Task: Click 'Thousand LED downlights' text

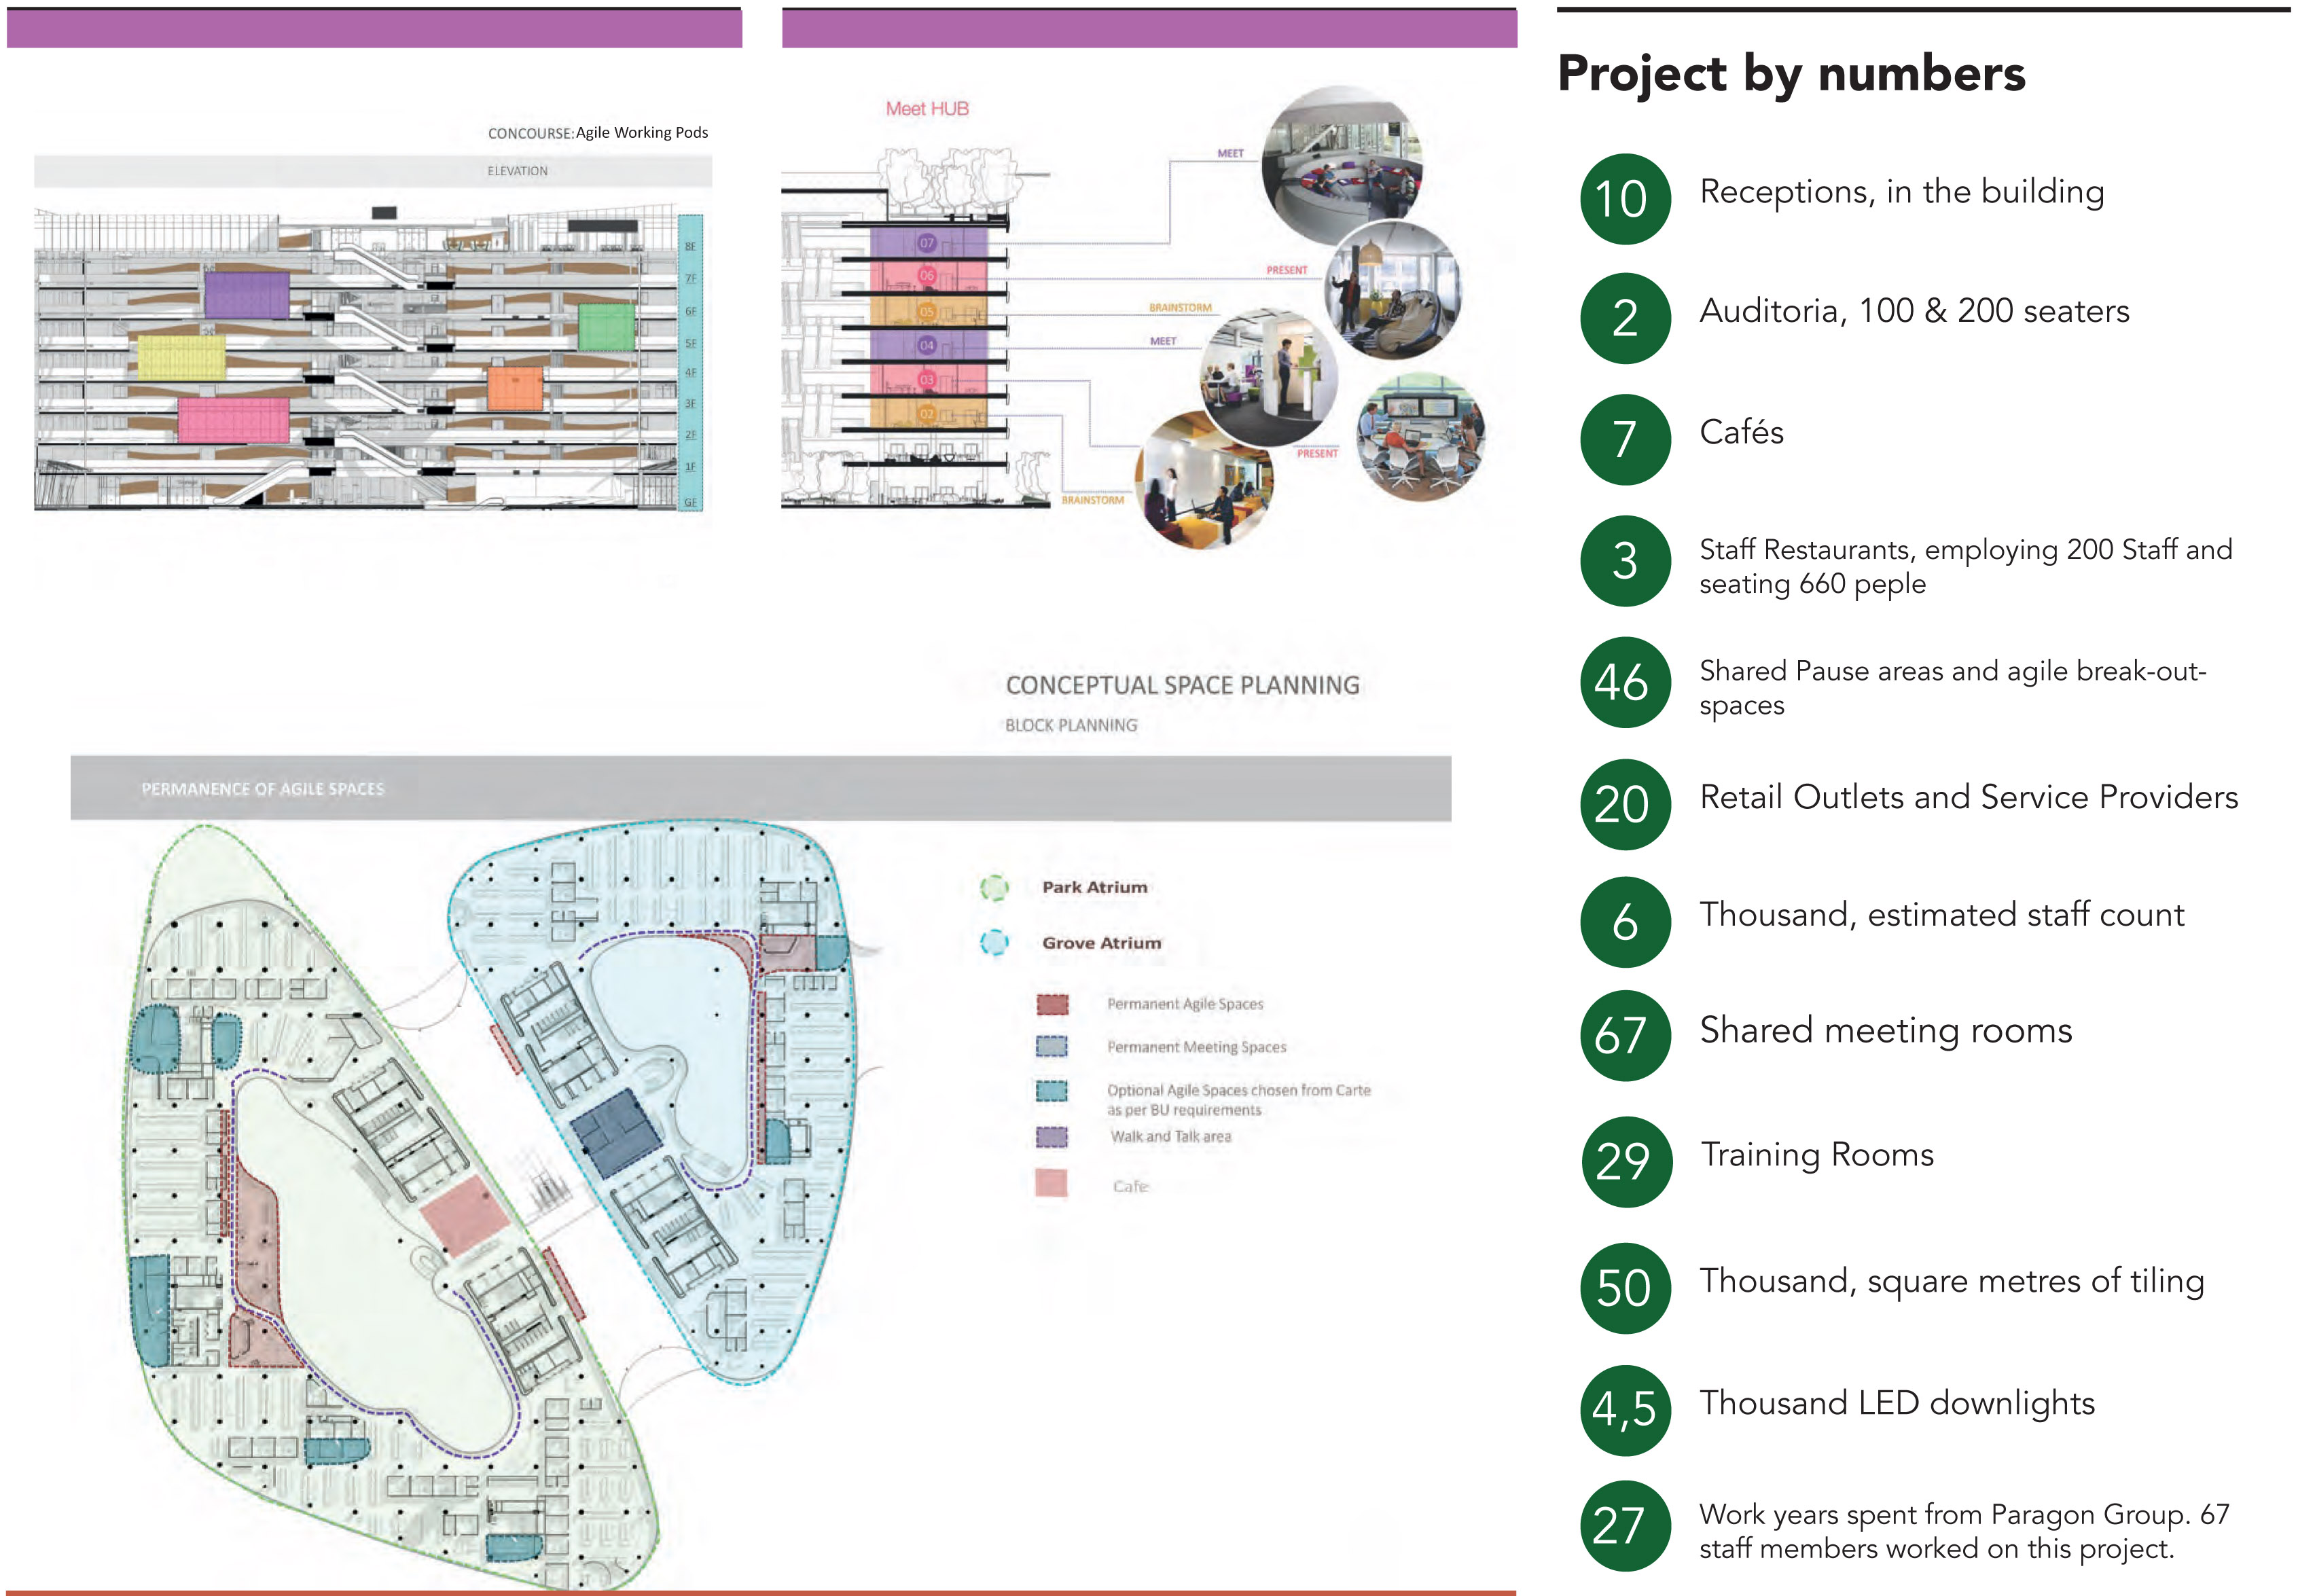Action: (1896, 1403)
